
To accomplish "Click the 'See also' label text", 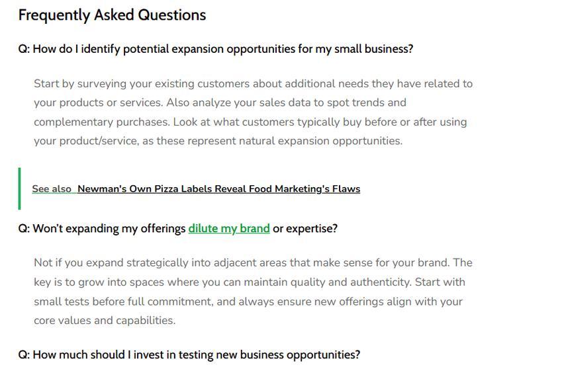I will 52,189.
